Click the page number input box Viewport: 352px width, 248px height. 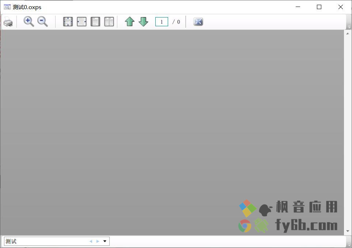[x=162, y=22]
